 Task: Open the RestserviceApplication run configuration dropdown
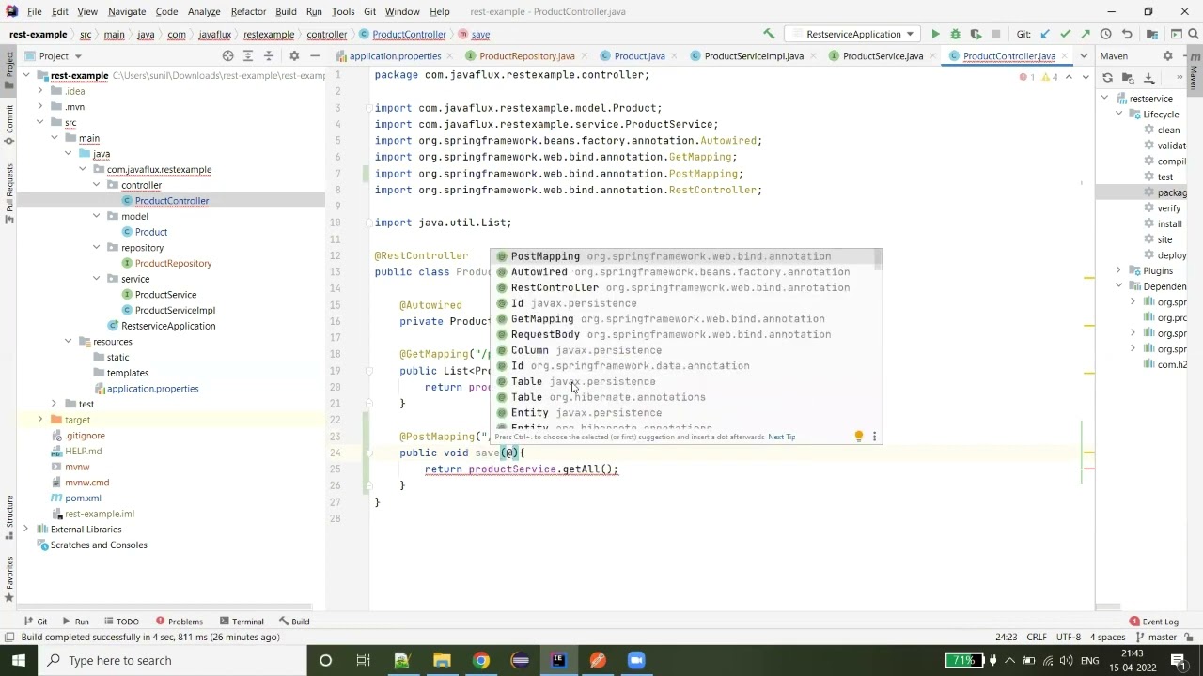(853, 35)
